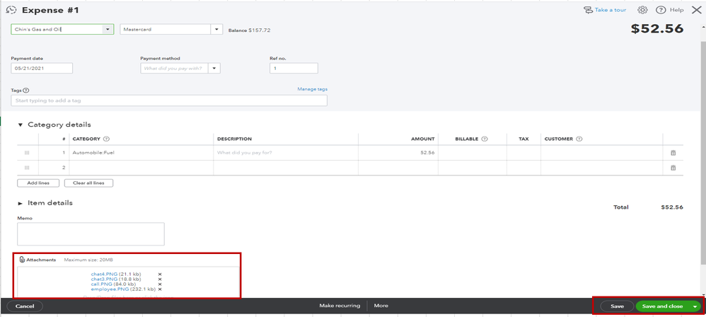This screenshot has width=706, height=317.
Task: Open the More menu in the bottom bar
Action: (381, 306)
